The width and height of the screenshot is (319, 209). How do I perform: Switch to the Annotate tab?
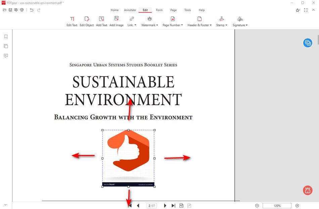click(x=130, y=10)
